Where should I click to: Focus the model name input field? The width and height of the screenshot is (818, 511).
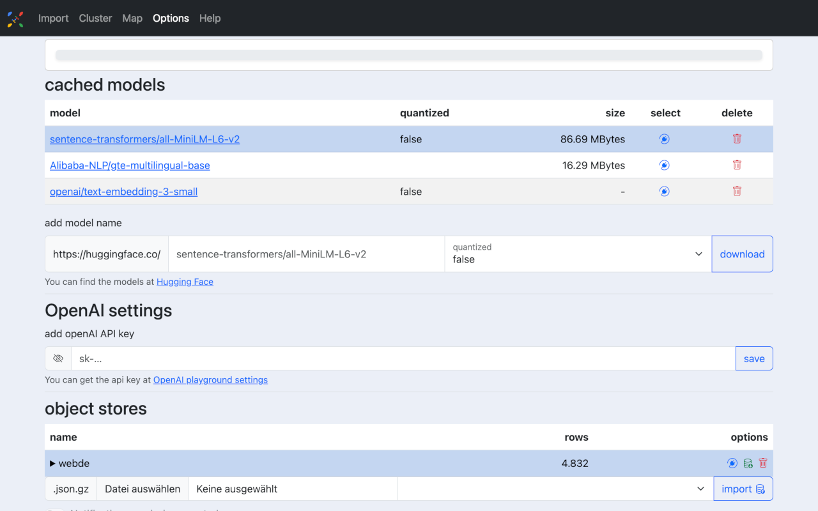pos(307,254)
